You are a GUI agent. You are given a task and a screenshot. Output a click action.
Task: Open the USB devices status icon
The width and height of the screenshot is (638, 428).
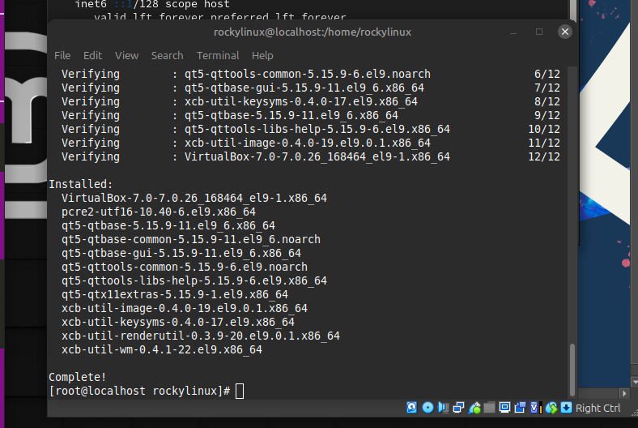pos(474,408)
